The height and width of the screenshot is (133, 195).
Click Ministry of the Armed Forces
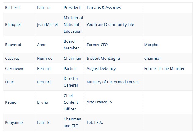click(112, 82)
